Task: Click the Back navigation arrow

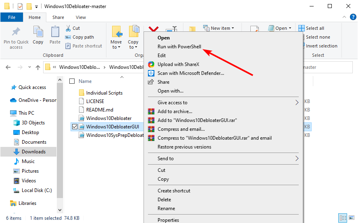Action: pos(8,67)
